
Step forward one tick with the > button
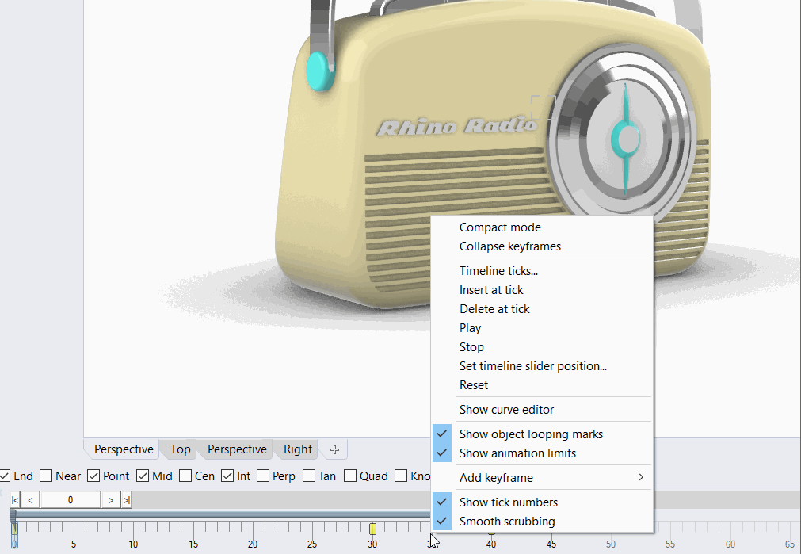click(x=110, y=500)
